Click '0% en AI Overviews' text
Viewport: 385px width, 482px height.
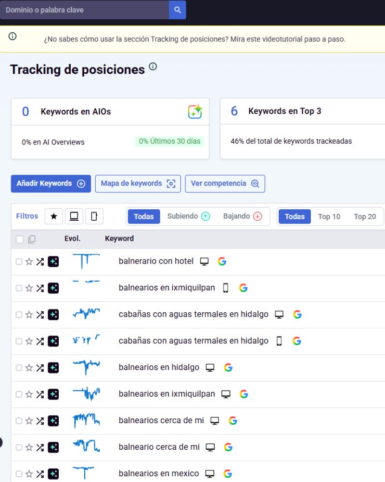pyautogui.click(x=53, y=142)
